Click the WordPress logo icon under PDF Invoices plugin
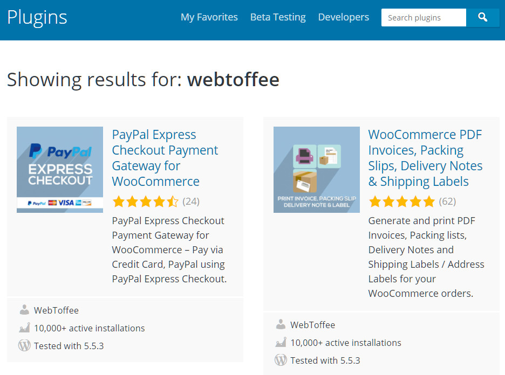505x375 pixels. tap(281, 360)
